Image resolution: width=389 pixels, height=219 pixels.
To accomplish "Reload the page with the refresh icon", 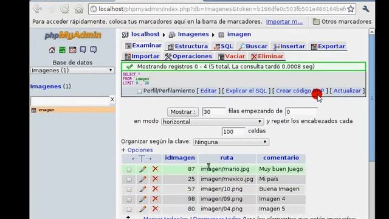I will (x=65, y=9).
